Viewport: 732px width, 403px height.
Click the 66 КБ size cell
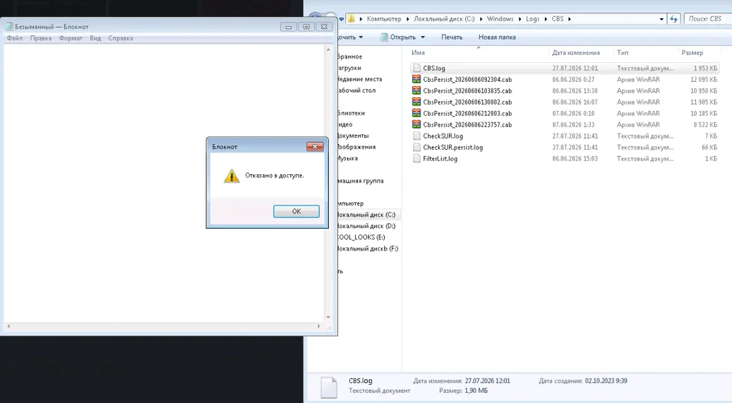tap(709, 147)
